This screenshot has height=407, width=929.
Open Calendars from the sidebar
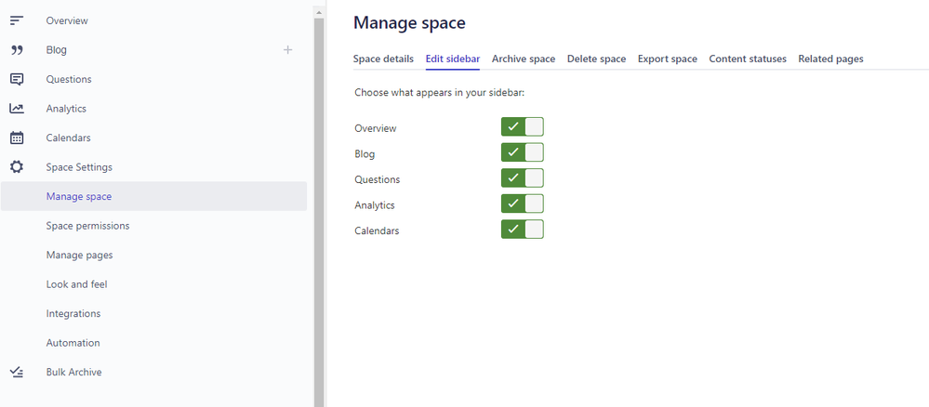[68, 138]
